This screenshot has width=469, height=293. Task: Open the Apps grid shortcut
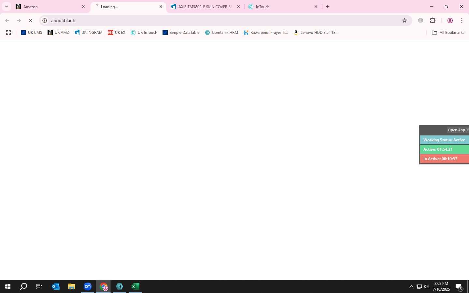click(8, 33)
